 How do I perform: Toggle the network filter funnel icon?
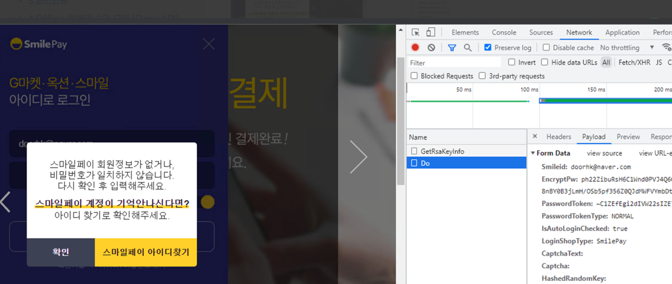click(451, 48)
